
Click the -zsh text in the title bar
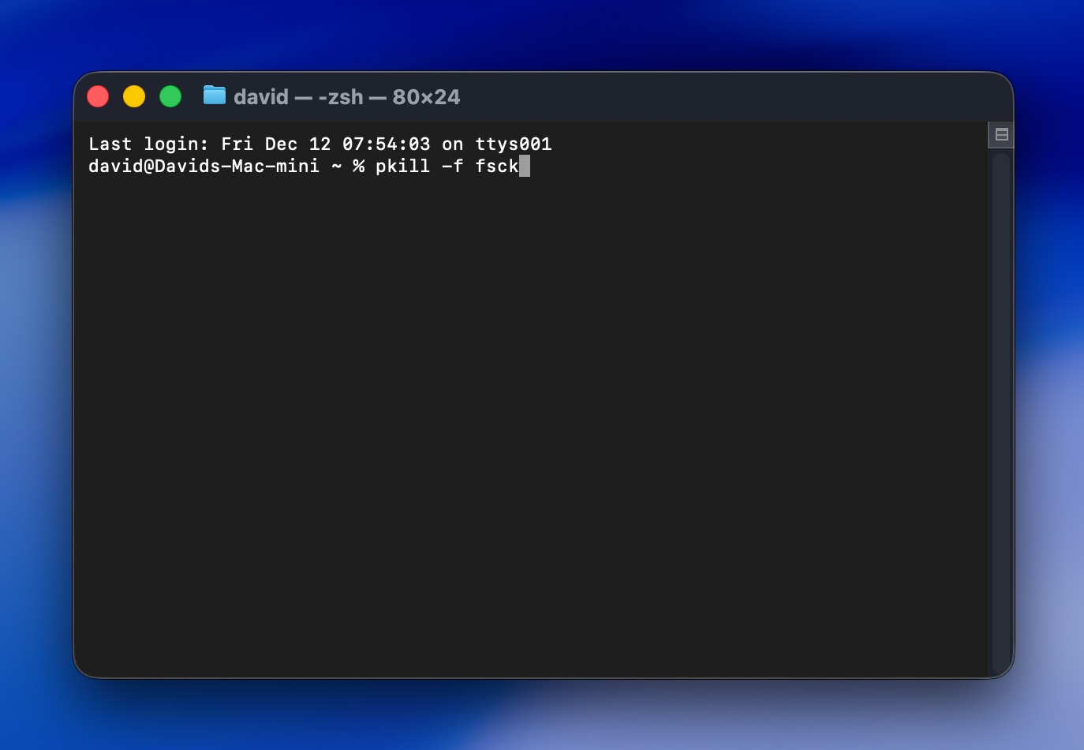[341, 96]
